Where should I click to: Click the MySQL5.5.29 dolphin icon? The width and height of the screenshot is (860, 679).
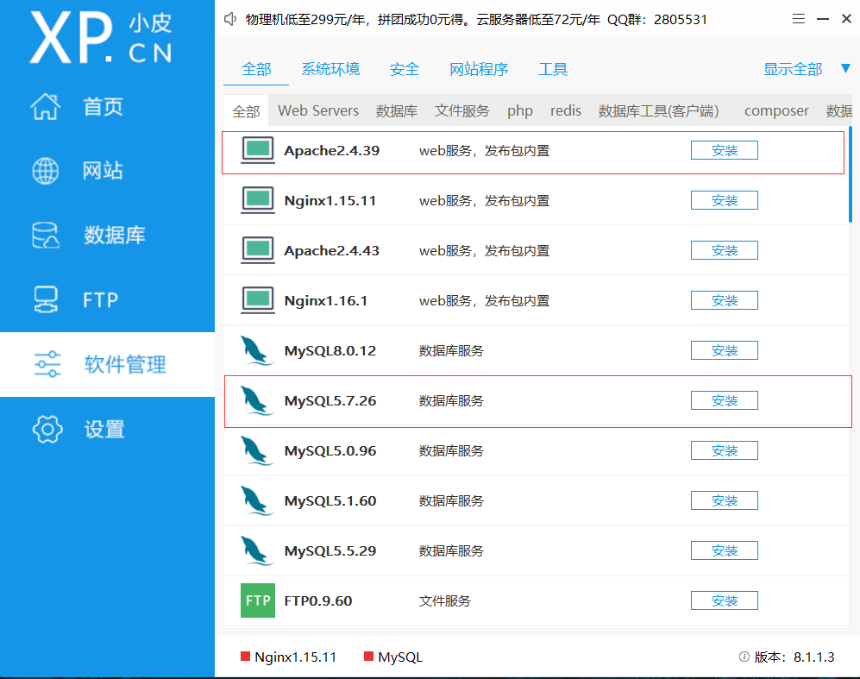(x=257, y=550)
